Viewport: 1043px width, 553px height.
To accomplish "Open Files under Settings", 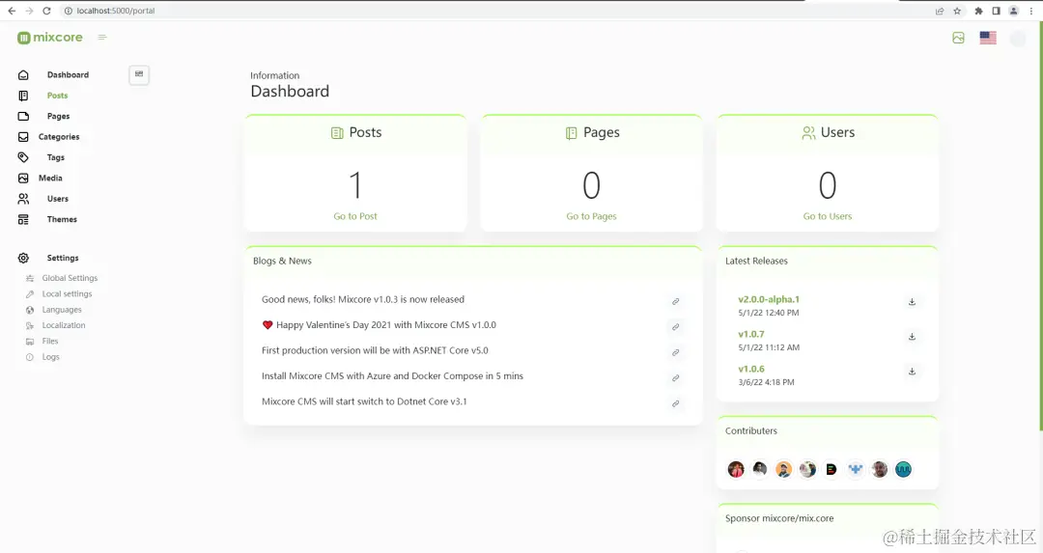I will click(50, 341).
